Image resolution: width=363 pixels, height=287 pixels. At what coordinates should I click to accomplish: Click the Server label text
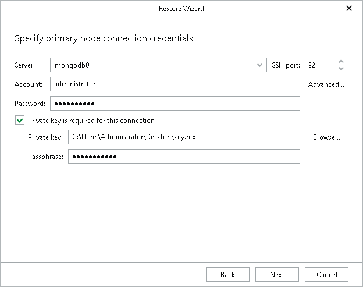tap(25, 65)
